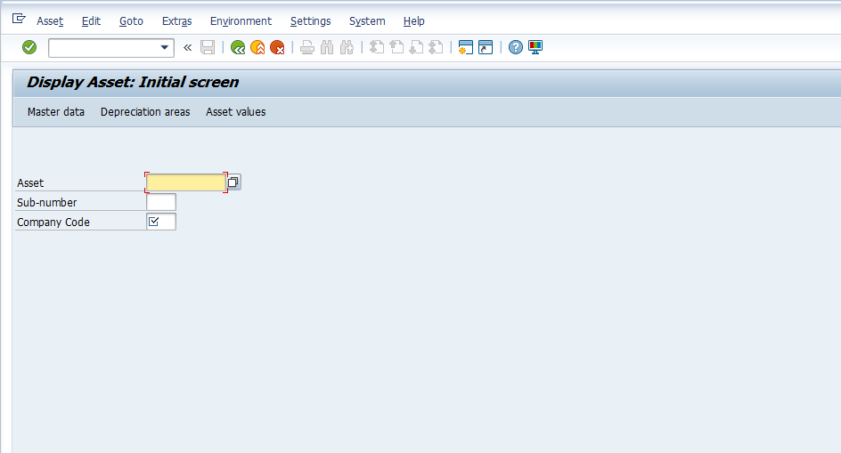This screenshot has width=841, height=453.
Task: Open the System menu
Action: (x=367, y=20)
